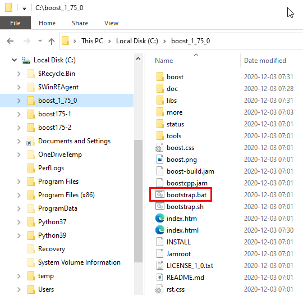Select PerfLogs folder in the tree
Image resolution: width=303 pixels, height=295 pixels.
pyautogui.click(x=51, y=168)
